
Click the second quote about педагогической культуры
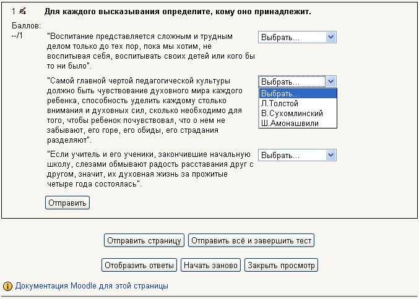149,111
